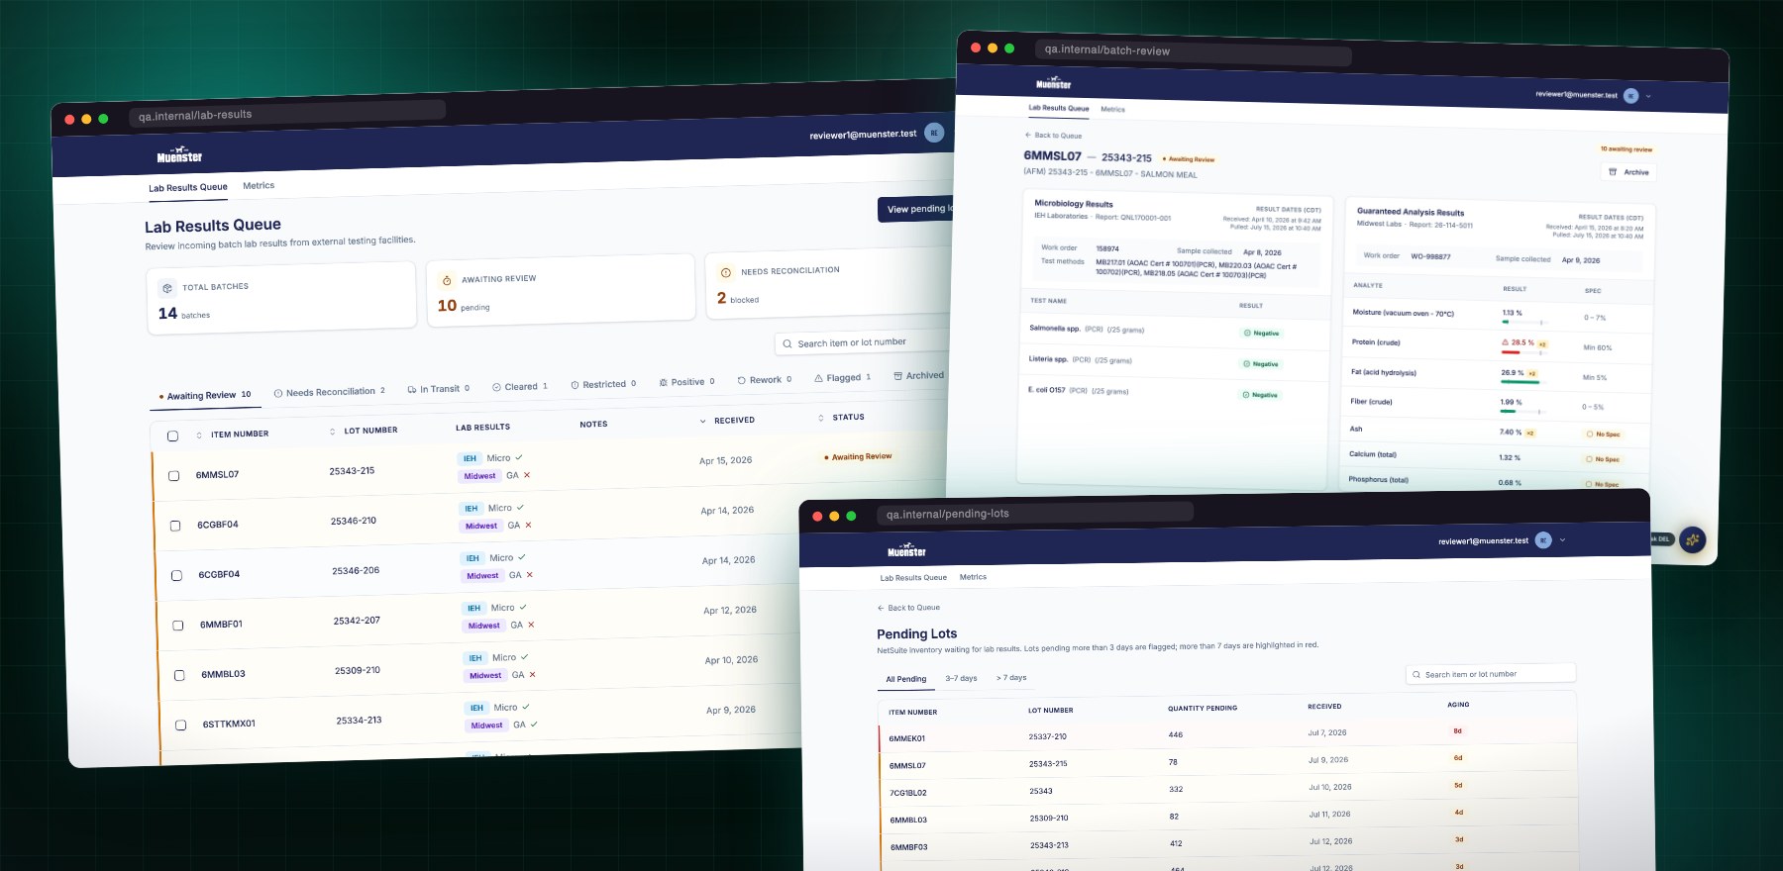Click Muenster logo in lab-results window
The height and width of the screenshot is (871, 1783).
point(179,155)
